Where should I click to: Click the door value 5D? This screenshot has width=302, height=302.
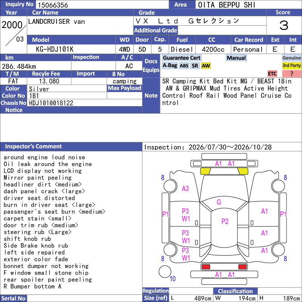pyautogui.click(x=142, y=49)
